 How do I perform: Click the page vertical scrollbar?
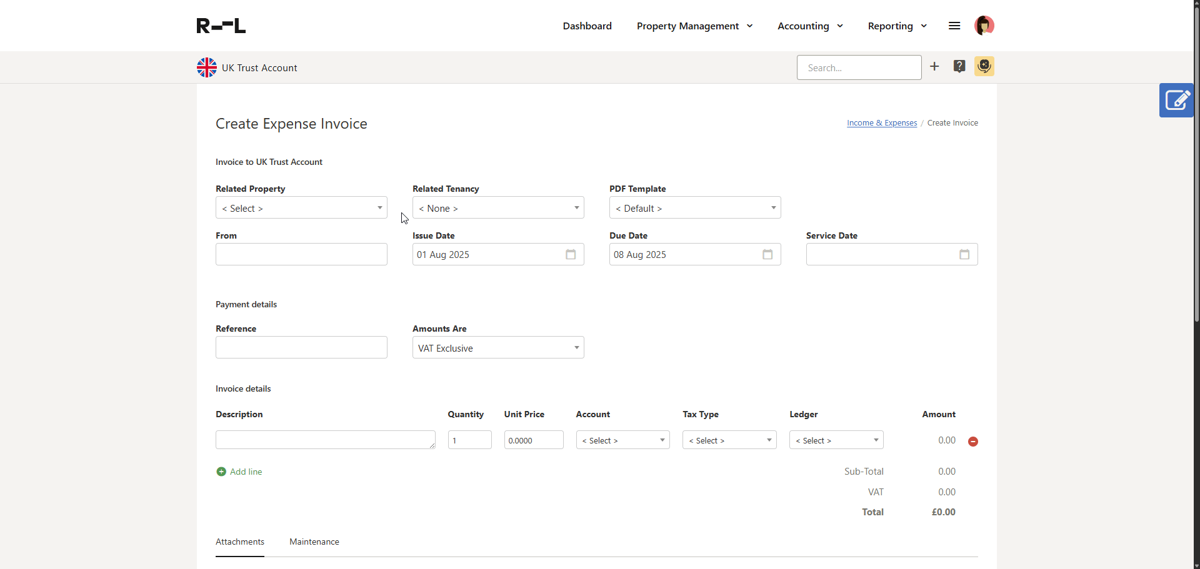click(1196, 187)
